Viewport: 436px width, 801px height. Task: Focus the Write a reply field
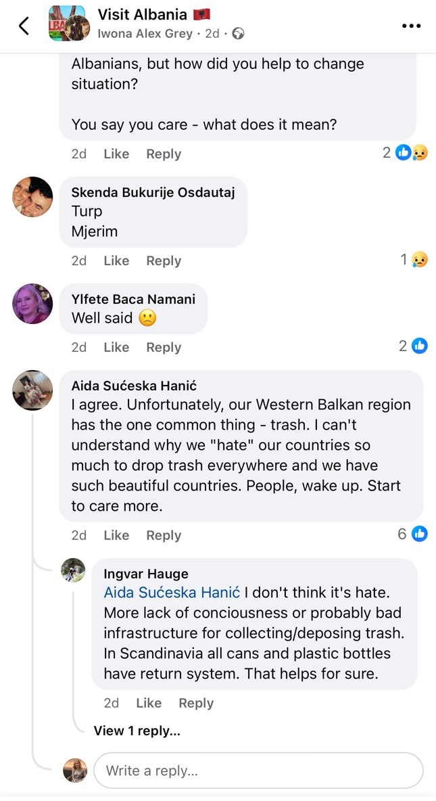click(258, 771)
